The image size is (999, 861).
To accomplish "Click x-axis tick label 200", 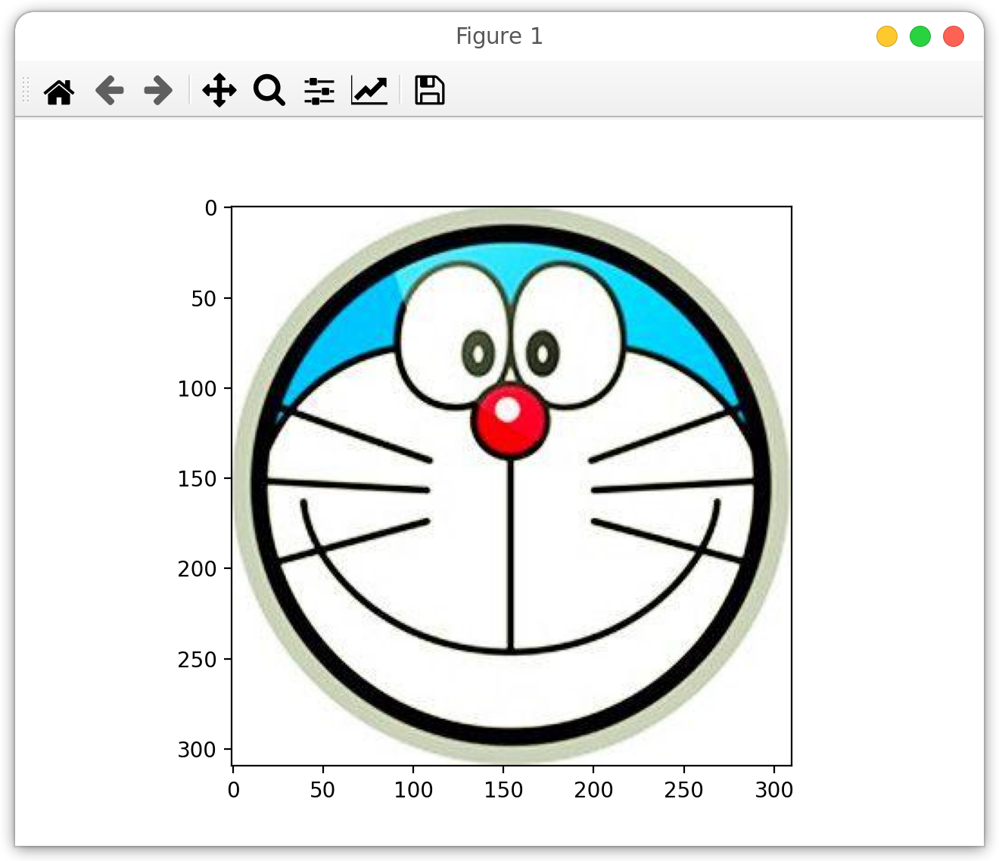I will coord(593,790).
